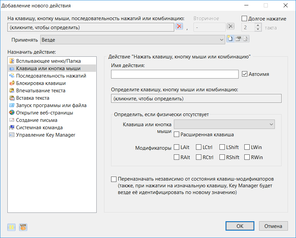Click the UM key icon button
This screenshot has width=296, height=238.
(x=23, y=227)
